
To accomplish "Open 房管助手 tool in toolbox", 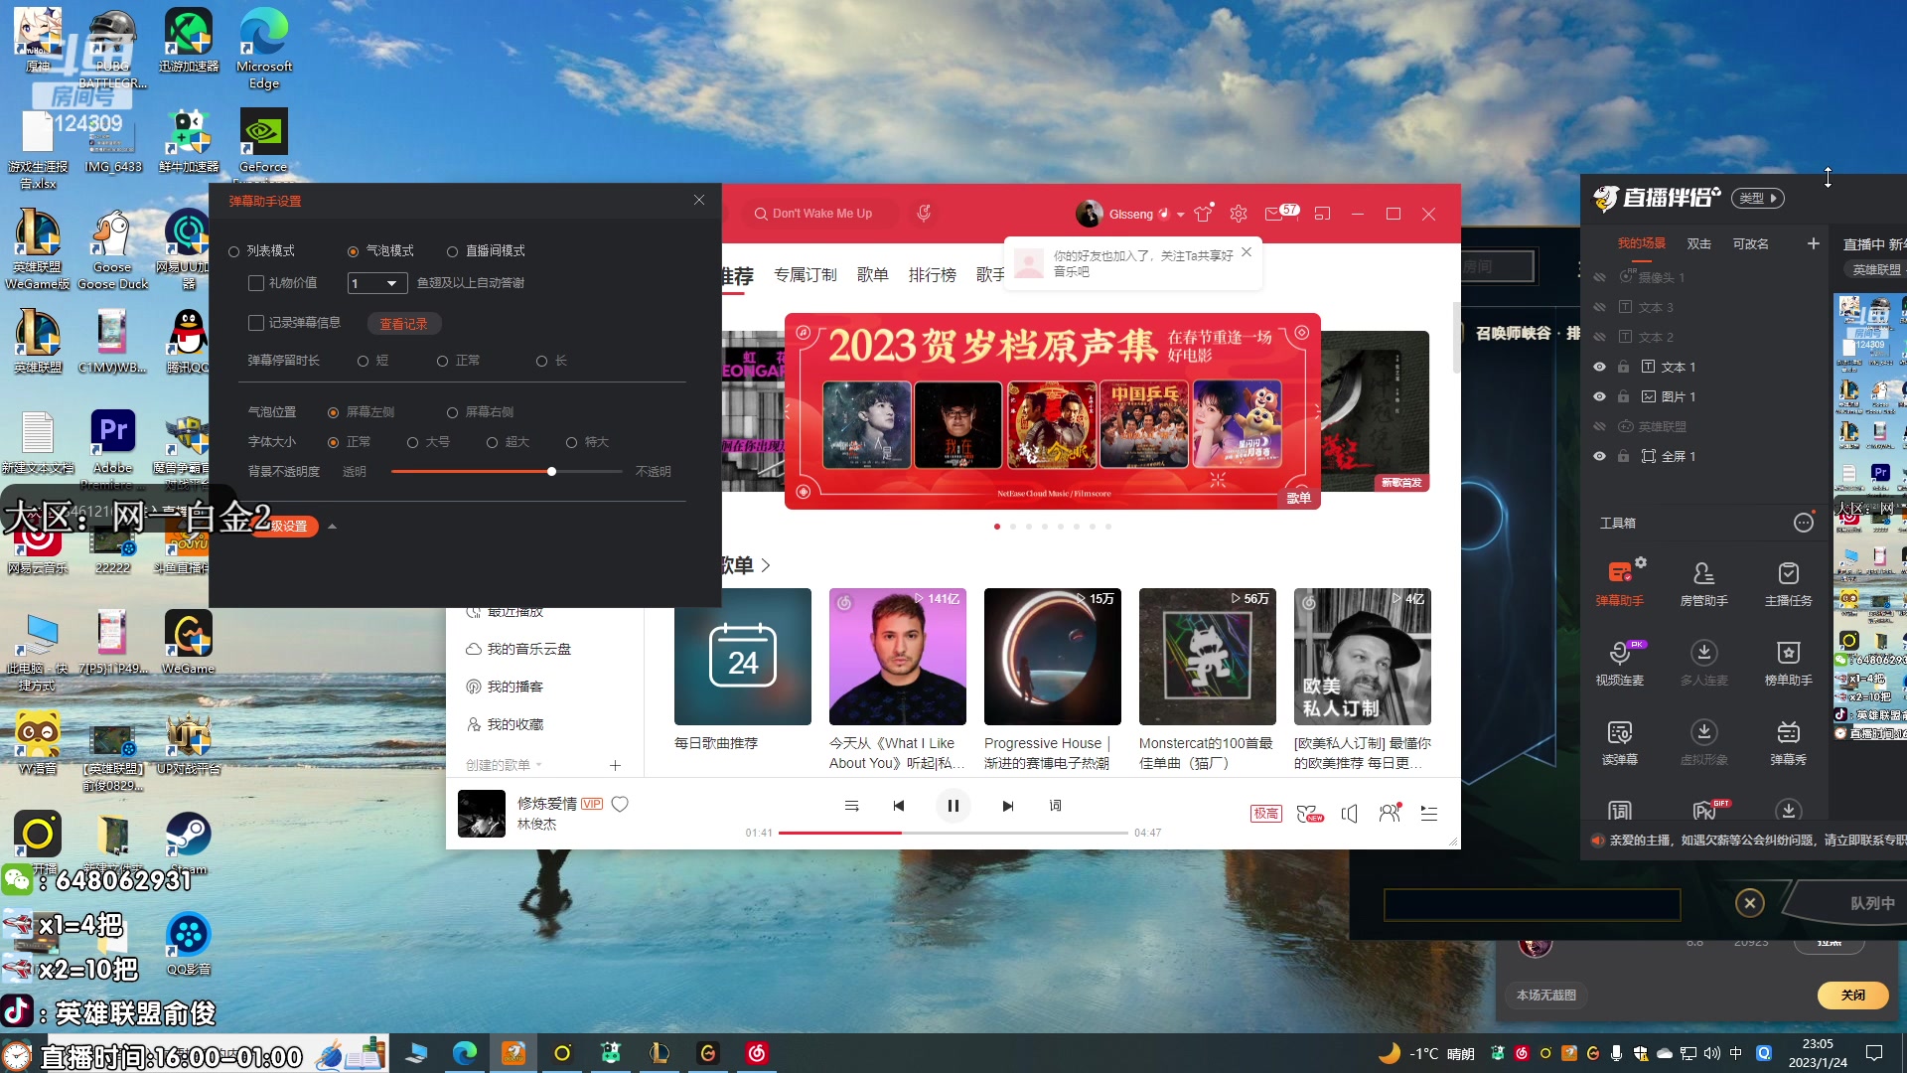I will coord(1703,583).
